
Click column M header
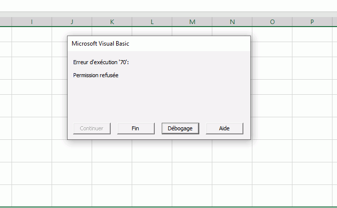(192, 22)
